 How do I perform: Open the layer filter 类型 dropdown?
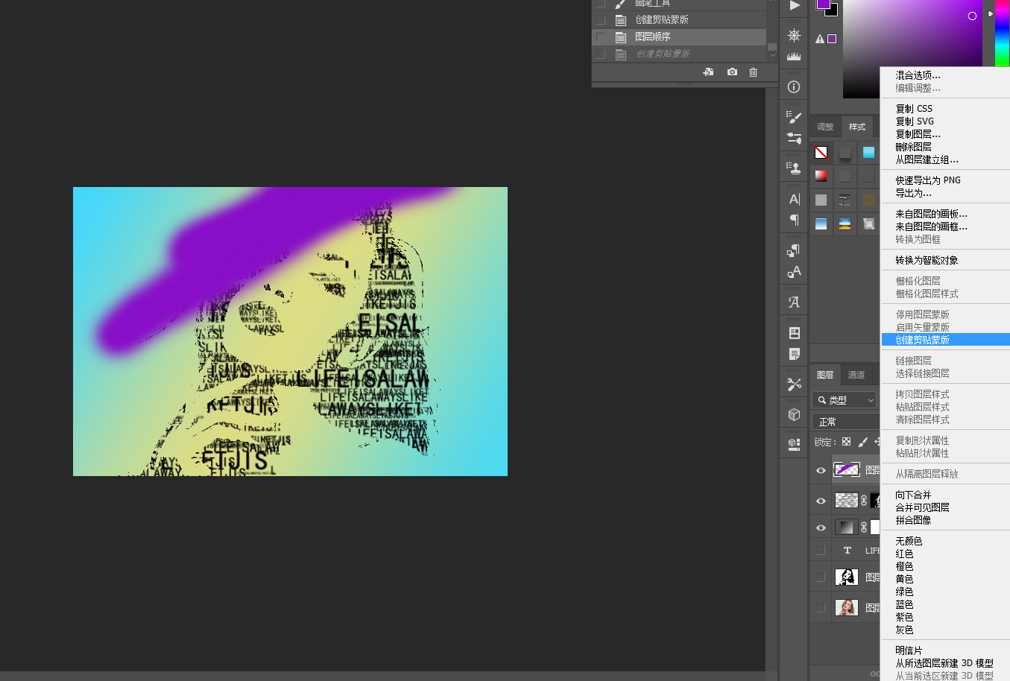click(844, 399)
